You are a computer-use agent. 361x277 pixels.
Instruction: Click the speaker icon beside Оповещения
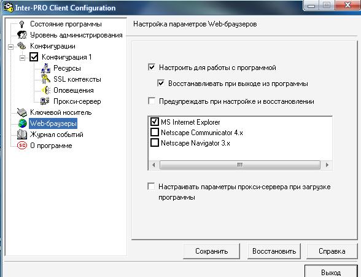point(45,90)
